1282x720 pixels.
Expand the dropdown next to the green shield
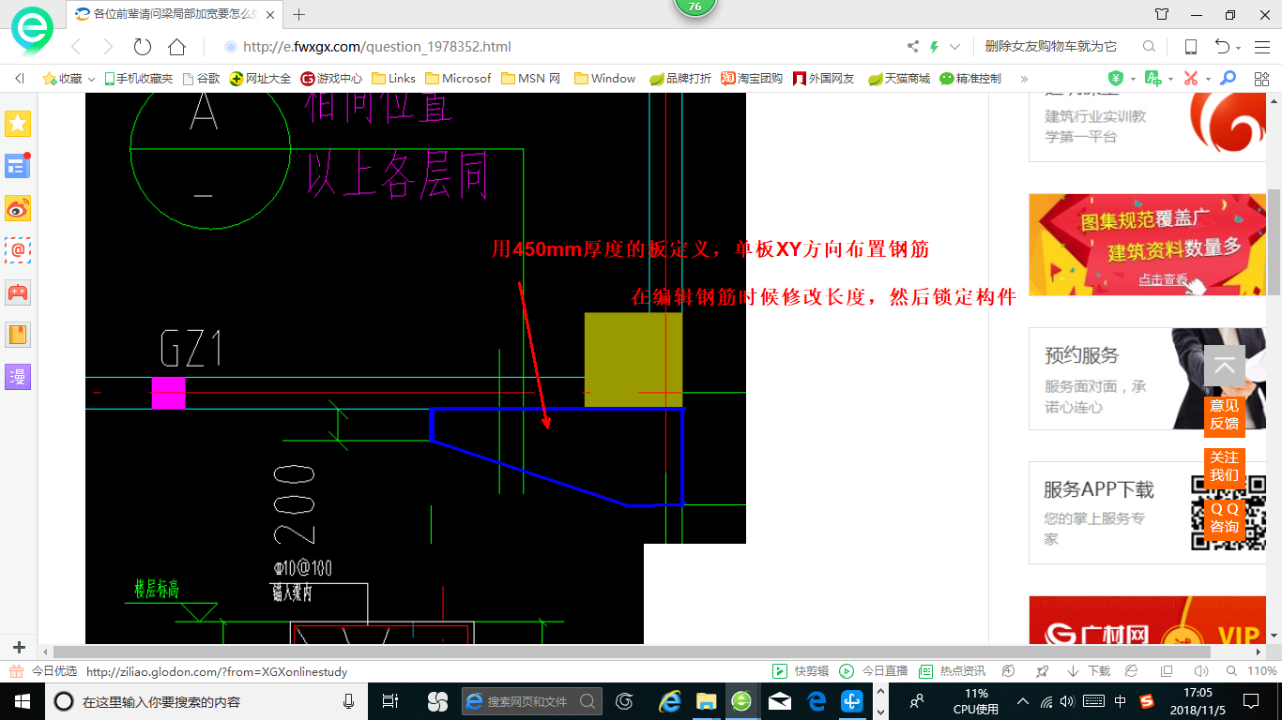[1133, 80]
